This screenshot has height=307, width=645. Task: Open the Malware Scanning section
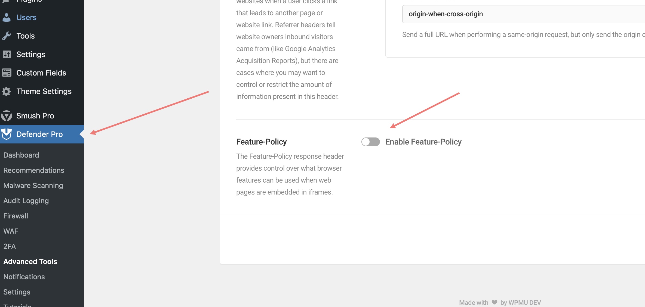(33, 185)
